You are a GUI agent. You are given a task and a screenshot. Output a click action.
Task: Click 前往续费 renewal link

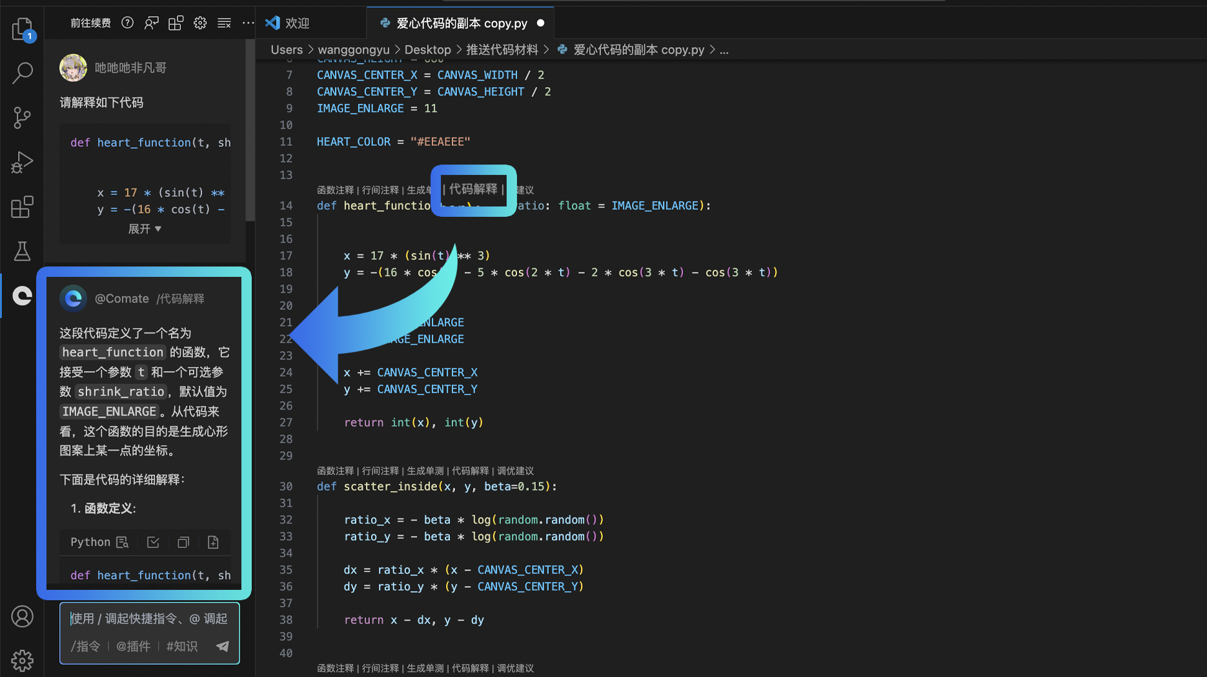click(x=90, y=23)
